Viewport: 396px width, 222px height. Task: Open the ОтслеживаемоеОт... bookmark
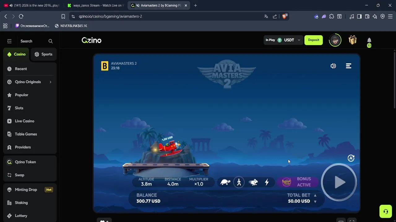pyautogui.click(x=32, y=26)
